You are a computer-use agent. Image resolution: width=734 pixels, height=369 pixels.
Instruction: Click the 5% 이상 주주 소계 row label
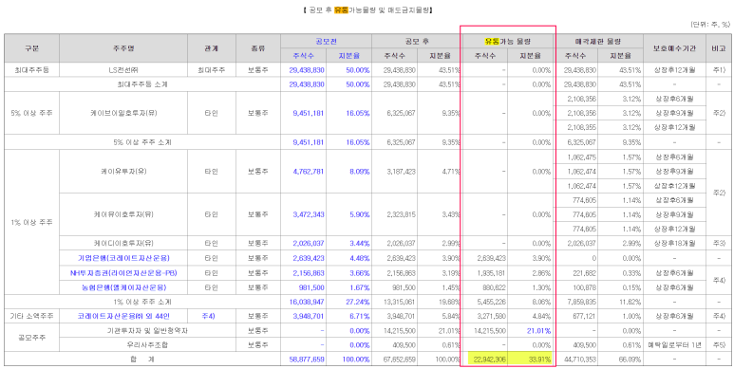(x=142, y=142)
